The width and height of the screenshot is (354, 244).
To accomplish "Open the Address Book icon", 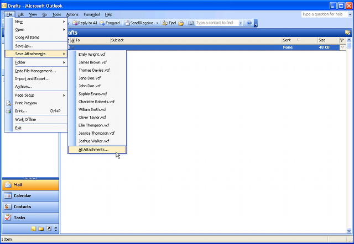I will point(191,23).
